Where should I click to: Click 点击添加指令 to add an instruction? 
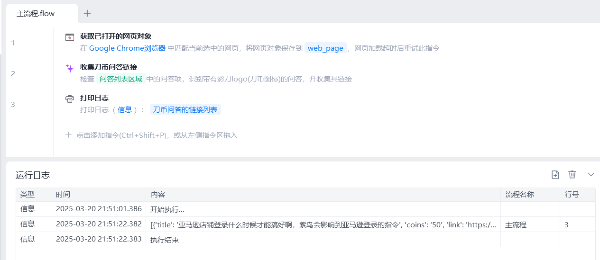151,135
